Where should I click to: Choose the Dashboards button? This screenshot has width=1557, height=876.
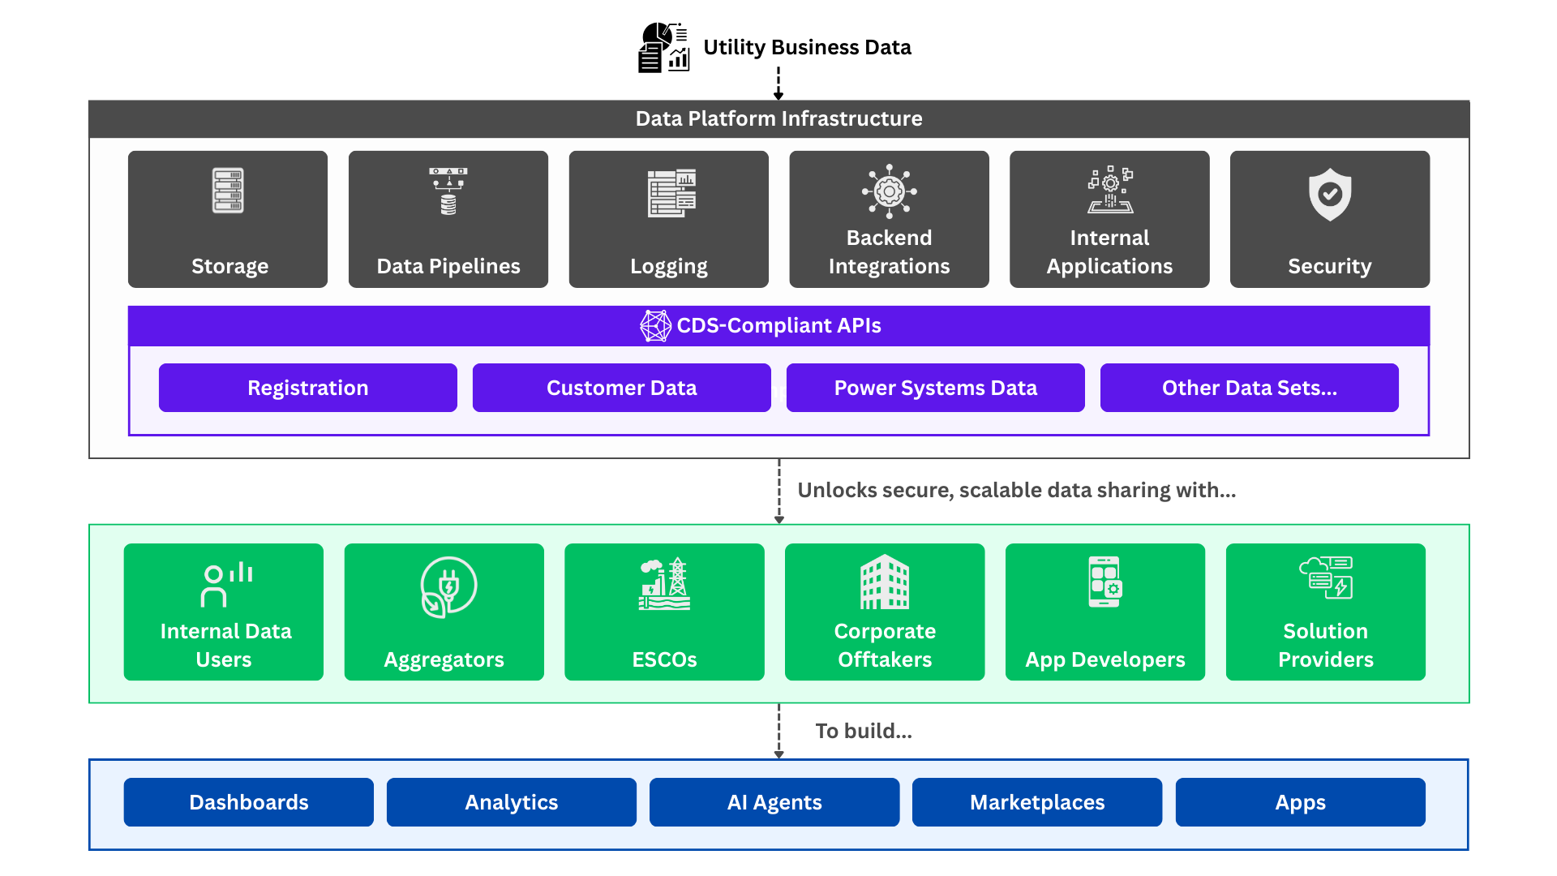pyautogui.click(x=249, y=802)
